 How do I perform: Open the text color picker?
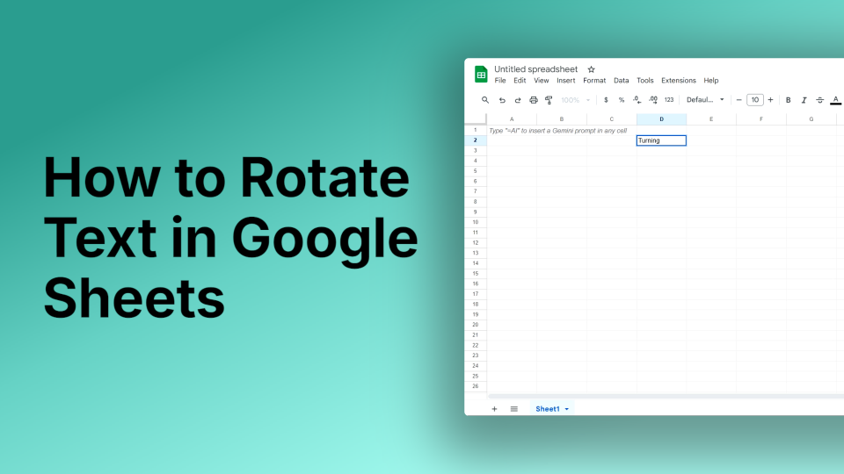(835, 100)
